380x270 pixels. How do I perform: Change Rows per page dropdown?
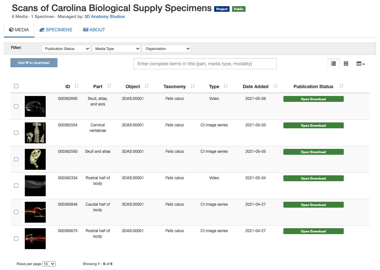click(x=49, y=264)
